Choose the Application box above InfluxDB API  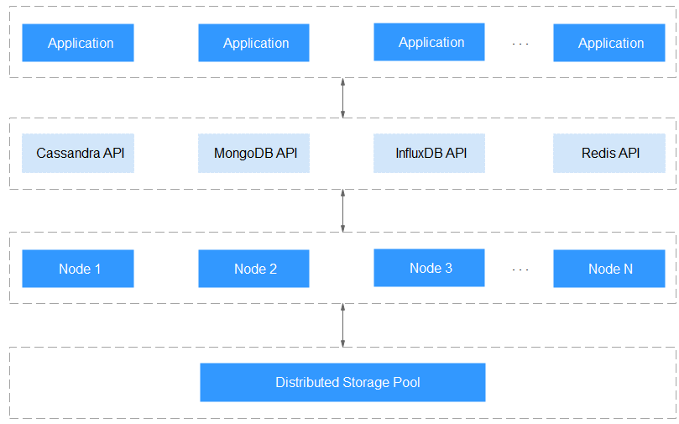tap(429, 42)
